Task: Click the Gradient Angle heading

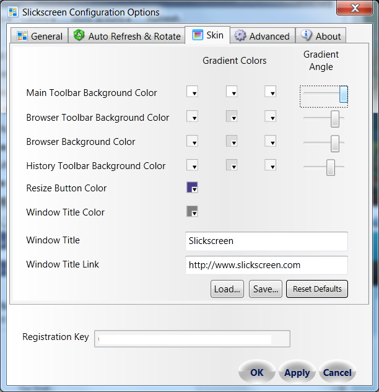Action: tap(321, 61)
